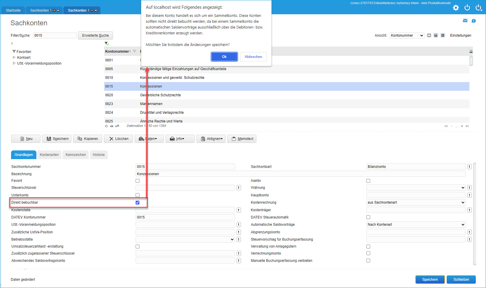This screenshot has height=288, width=486.
Task: Open the Ansicht dropdown showing Kontonummer
Action: [x=407, y=35]
